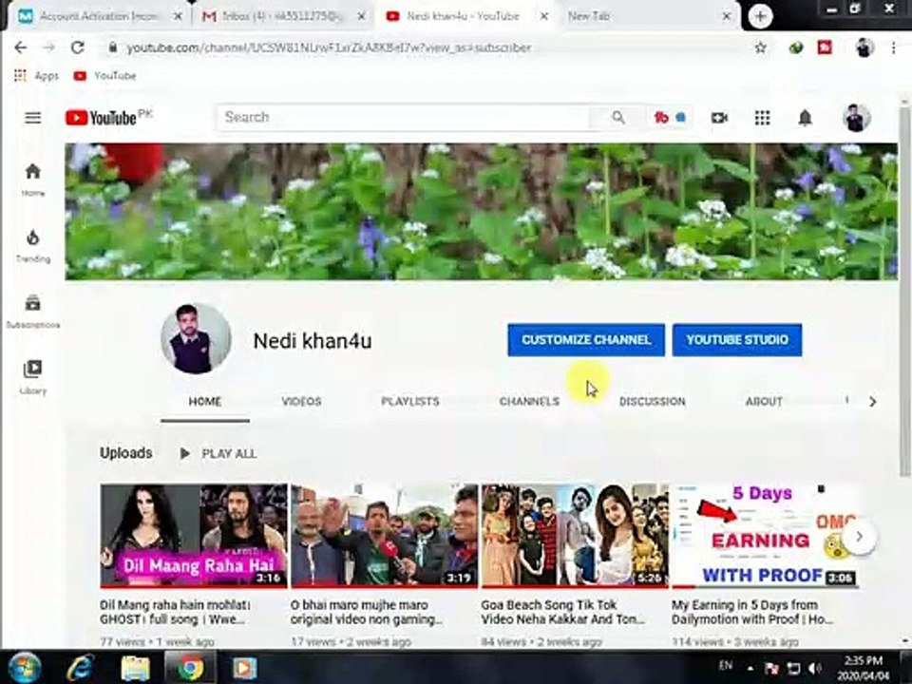
Task: Open Goa Beach Song Tik Tok thumbnail
Action: (x=575, y=536)
